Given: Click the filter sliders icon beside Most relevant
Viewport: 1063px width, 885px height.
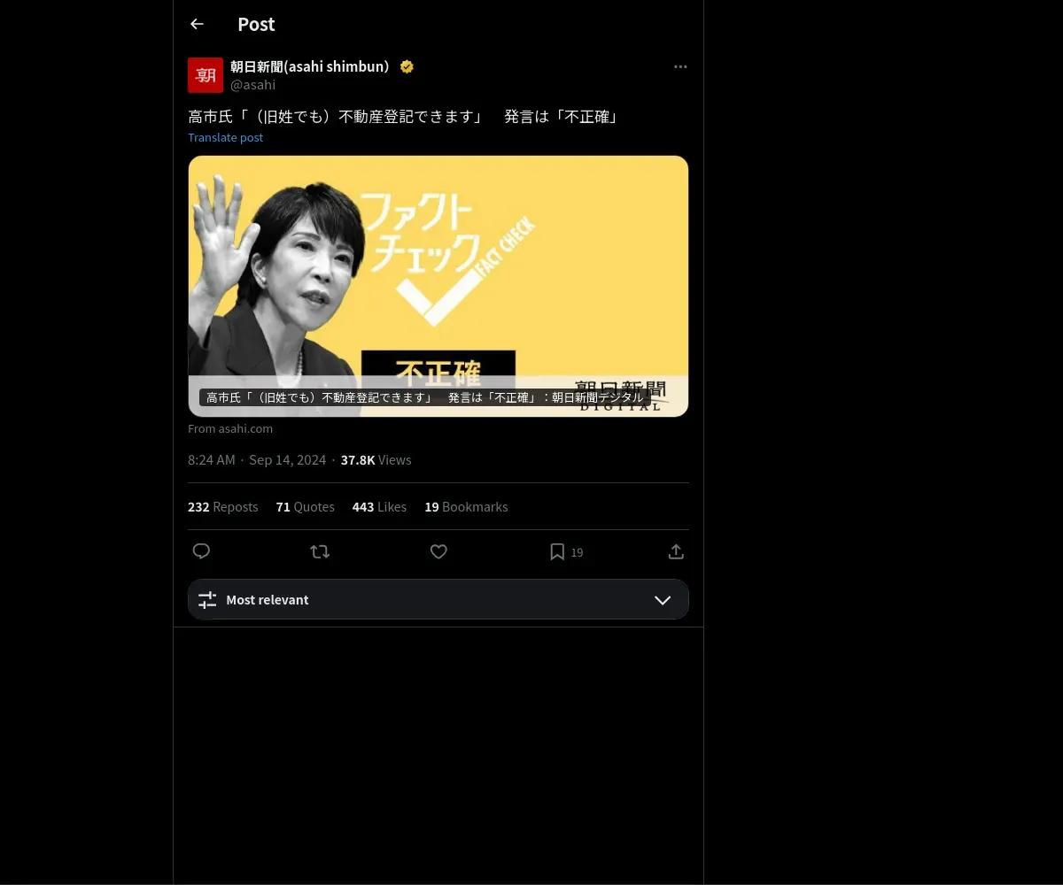Looking at the screenshot, I should [207, 600].
